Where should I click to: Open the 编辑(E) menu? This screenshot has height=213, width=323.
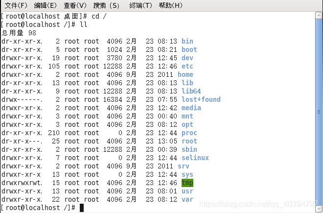pos(46,5)
